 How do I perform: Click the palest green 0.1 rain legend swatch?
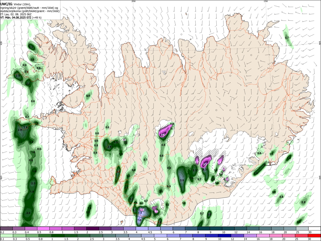(x=7, y=235)
